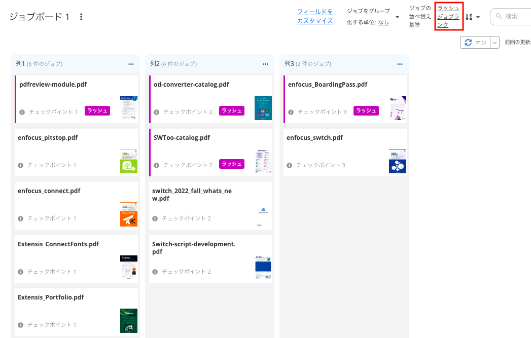This screenshot has height=338, width=531.
Task: Click info icon on SWToo-catalog.pdf card
Action: click(x=157, y=165)
